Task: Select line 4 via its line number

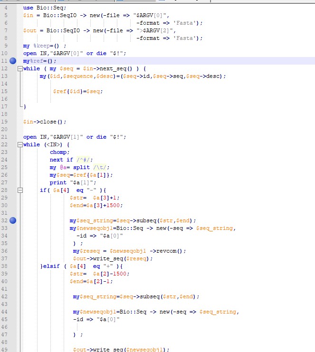Action: click(6, 8)
